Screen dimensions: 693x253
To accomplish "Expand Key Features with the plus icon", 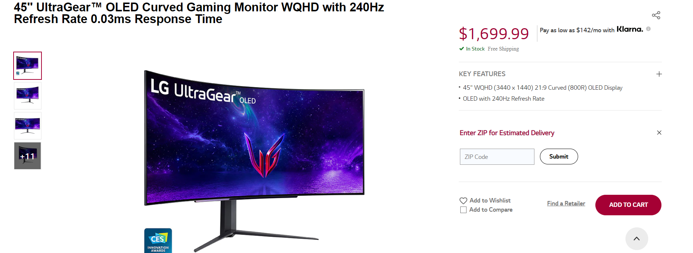I will pyautogui.click(x=659, y=74).
